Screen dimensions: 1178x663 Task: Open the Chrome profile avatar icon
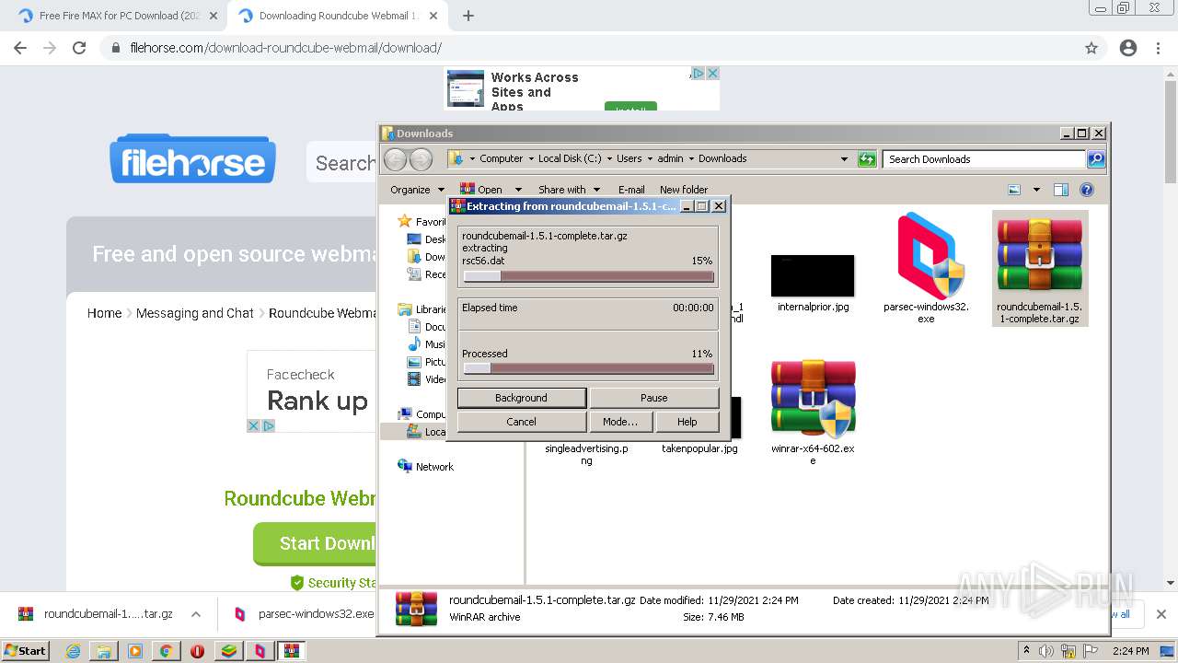click(1128, 48)
